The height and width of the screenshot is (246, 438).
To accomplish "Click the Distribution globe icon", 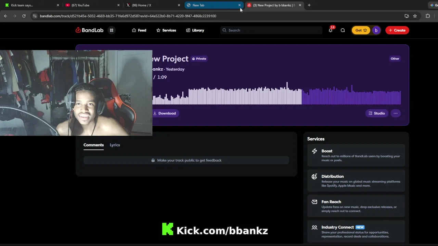I will 314,176.
